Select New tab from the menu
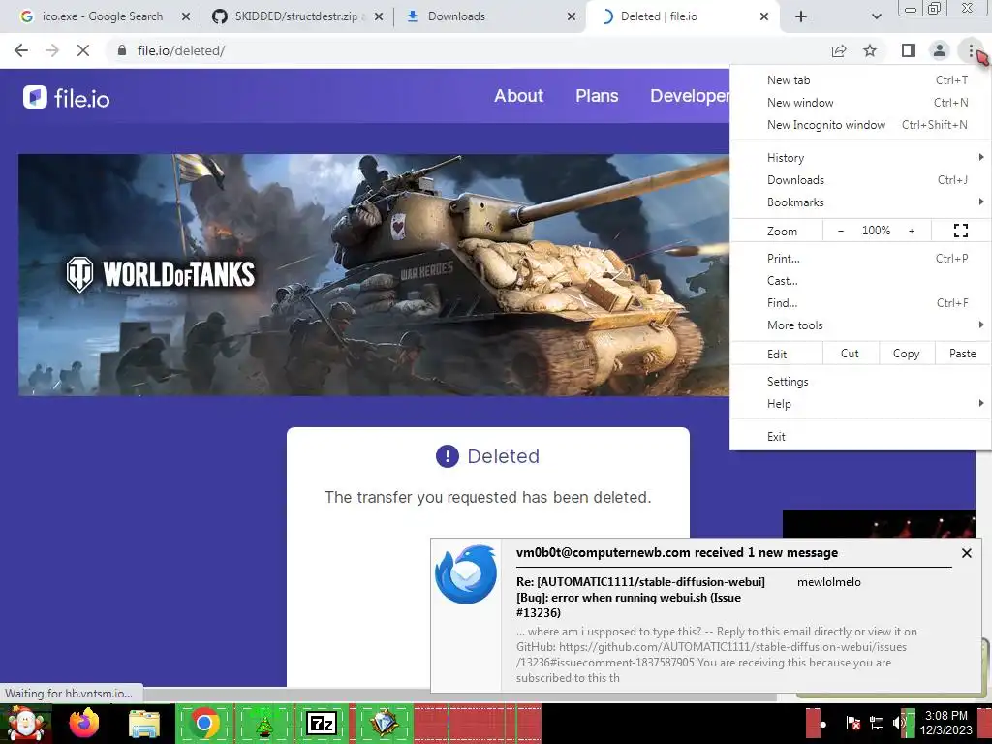 pyautogui.click(x=860, y=80)
